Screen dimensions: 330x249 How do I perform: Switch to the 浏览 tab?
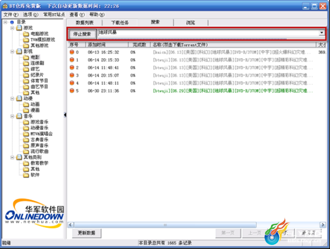point(191,23)
